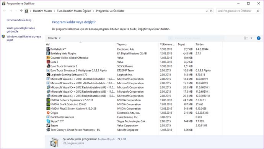Expand the view options arrow
This screenshot has width=264, height=149.
click(x=251, y=38)
